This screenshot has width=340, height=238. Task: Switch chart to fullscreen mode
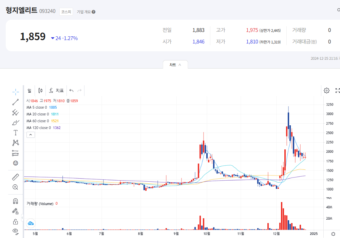pyautogui.click(x=337, y=90)
